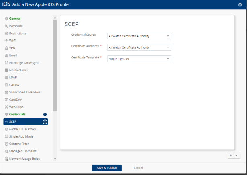Click the CalDAV calendar icon

point(6,85)
